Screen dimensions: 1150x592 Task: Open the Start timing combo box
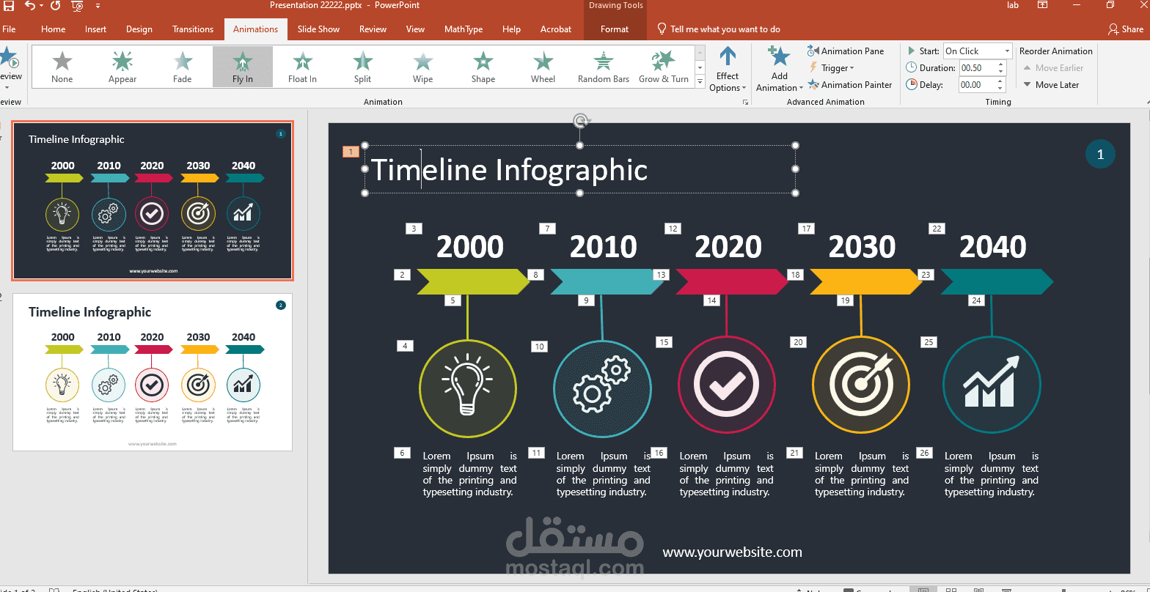(978, 51)
